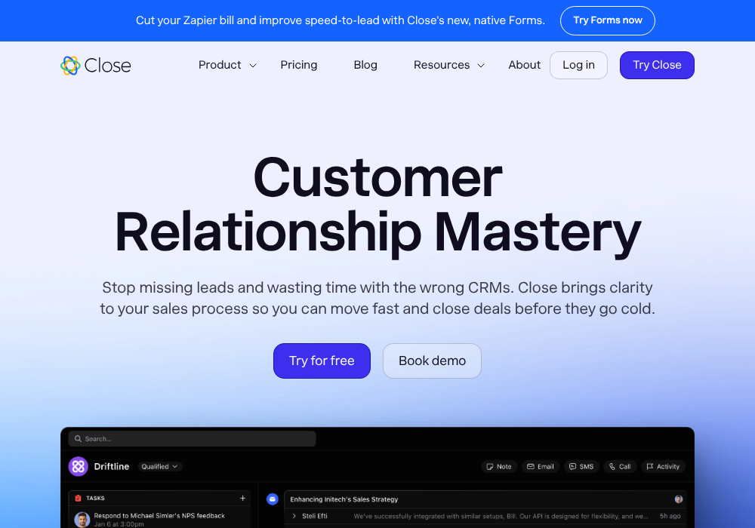755x528 pixels.
Task: Visit the About page
Action: (524, 66)
